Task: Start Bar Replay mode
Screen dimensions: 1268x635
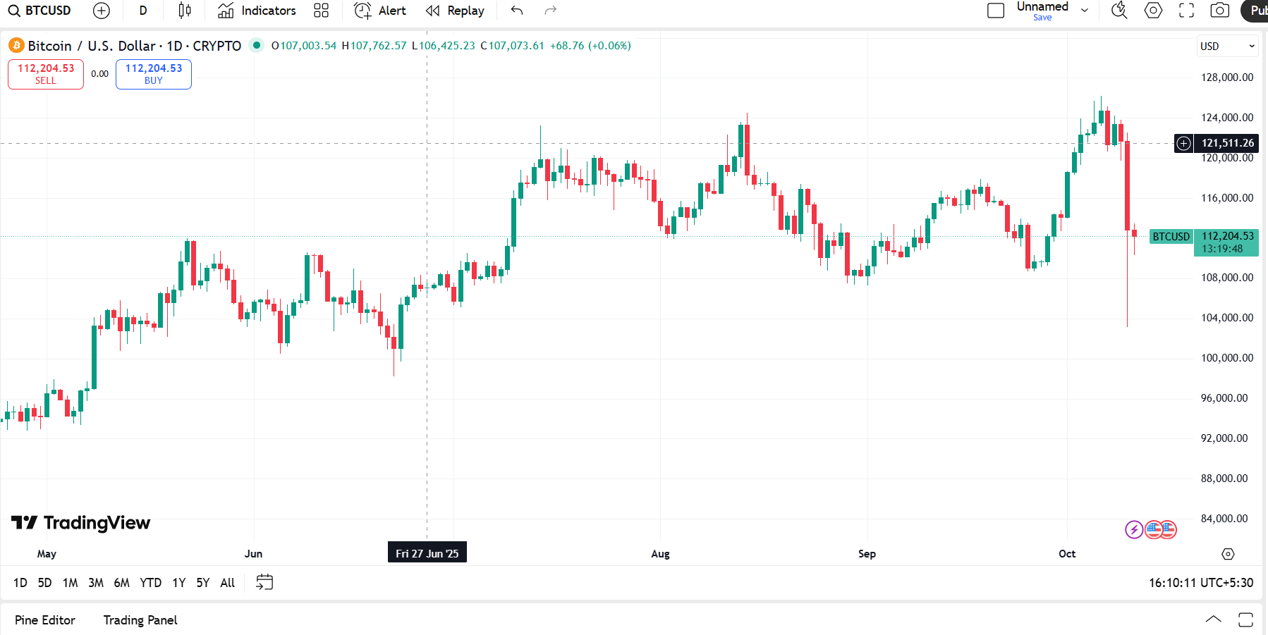Action: pyautogui.click(x=455, y=11)
